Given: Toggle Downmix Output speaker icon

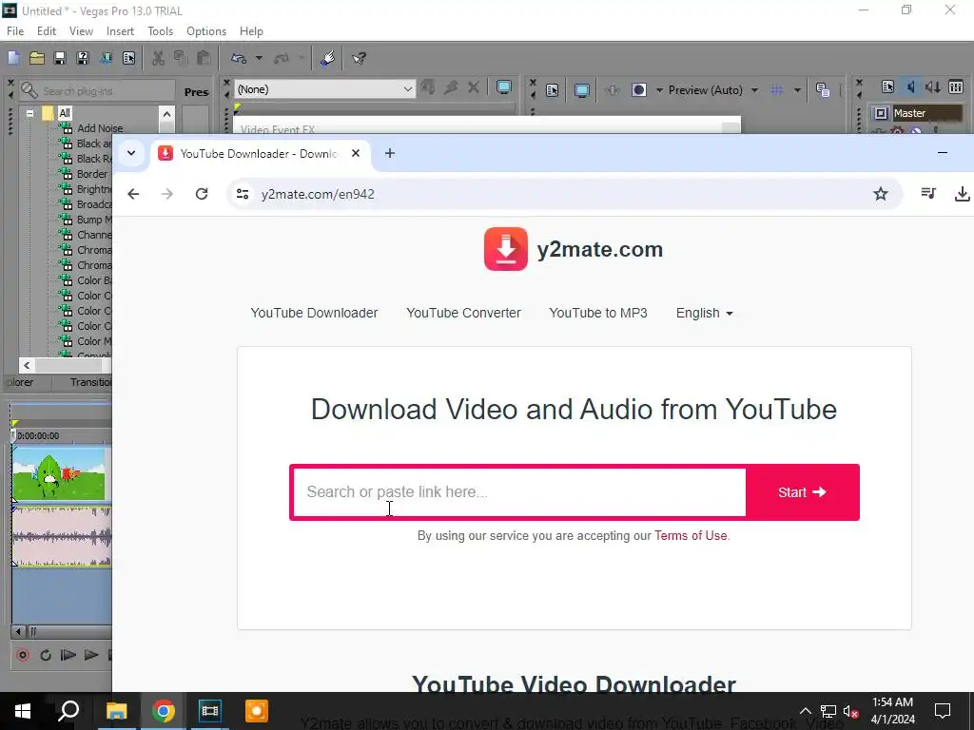Looking at the screenshot, I should click(910, 86).
